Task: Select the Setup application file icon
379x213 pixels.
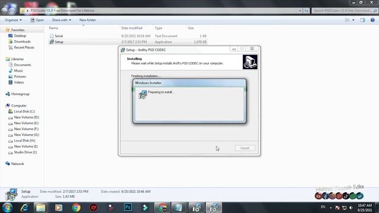Action: (52, 42)
